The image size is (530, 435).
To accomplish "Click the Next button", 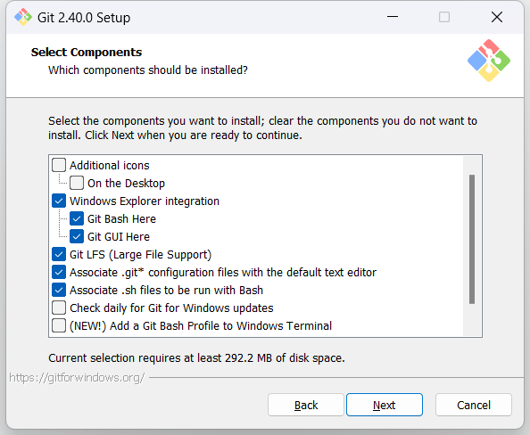I will pos(385,405).
